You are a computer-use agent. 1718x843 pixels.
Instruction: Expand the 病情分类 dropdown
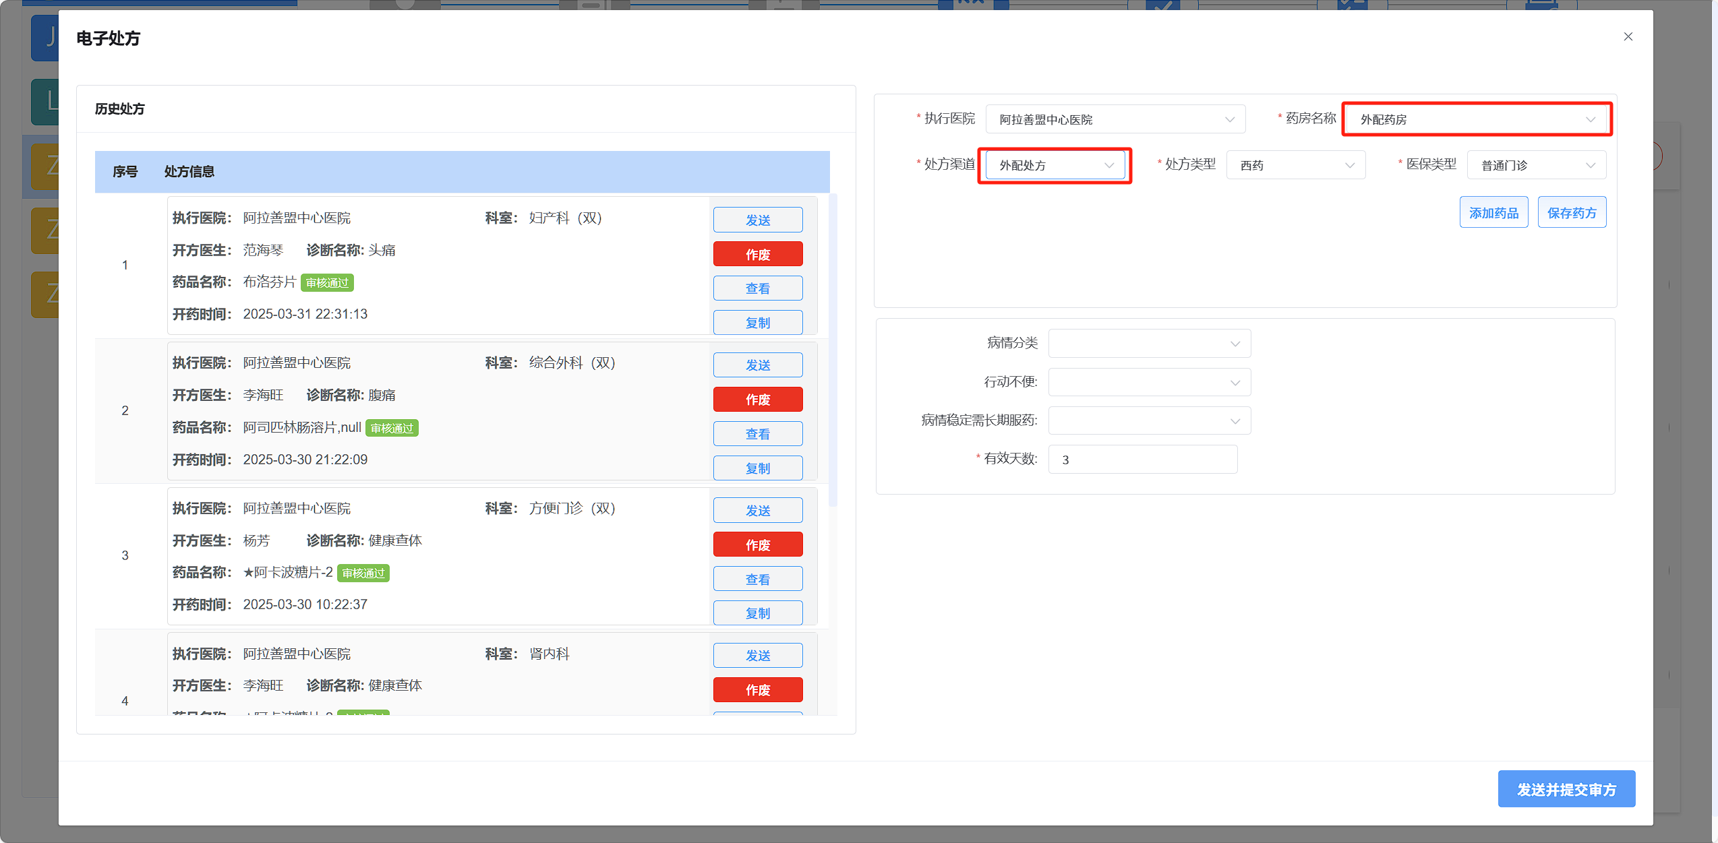(x=1149, y=344)
